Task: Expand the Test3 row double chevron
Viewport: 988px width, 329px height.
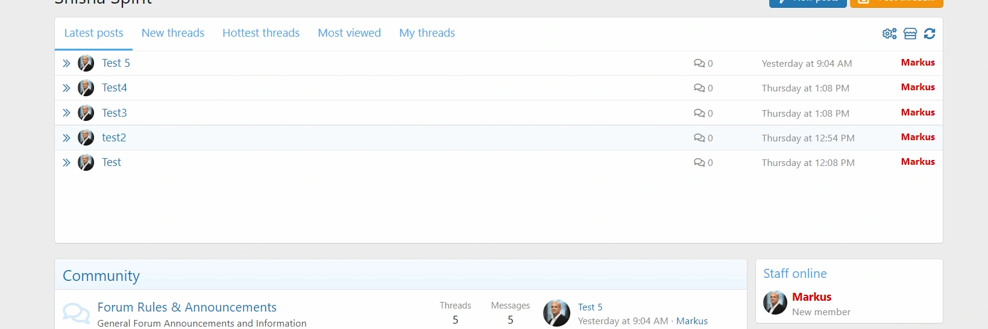Action: tap(66, 113)
